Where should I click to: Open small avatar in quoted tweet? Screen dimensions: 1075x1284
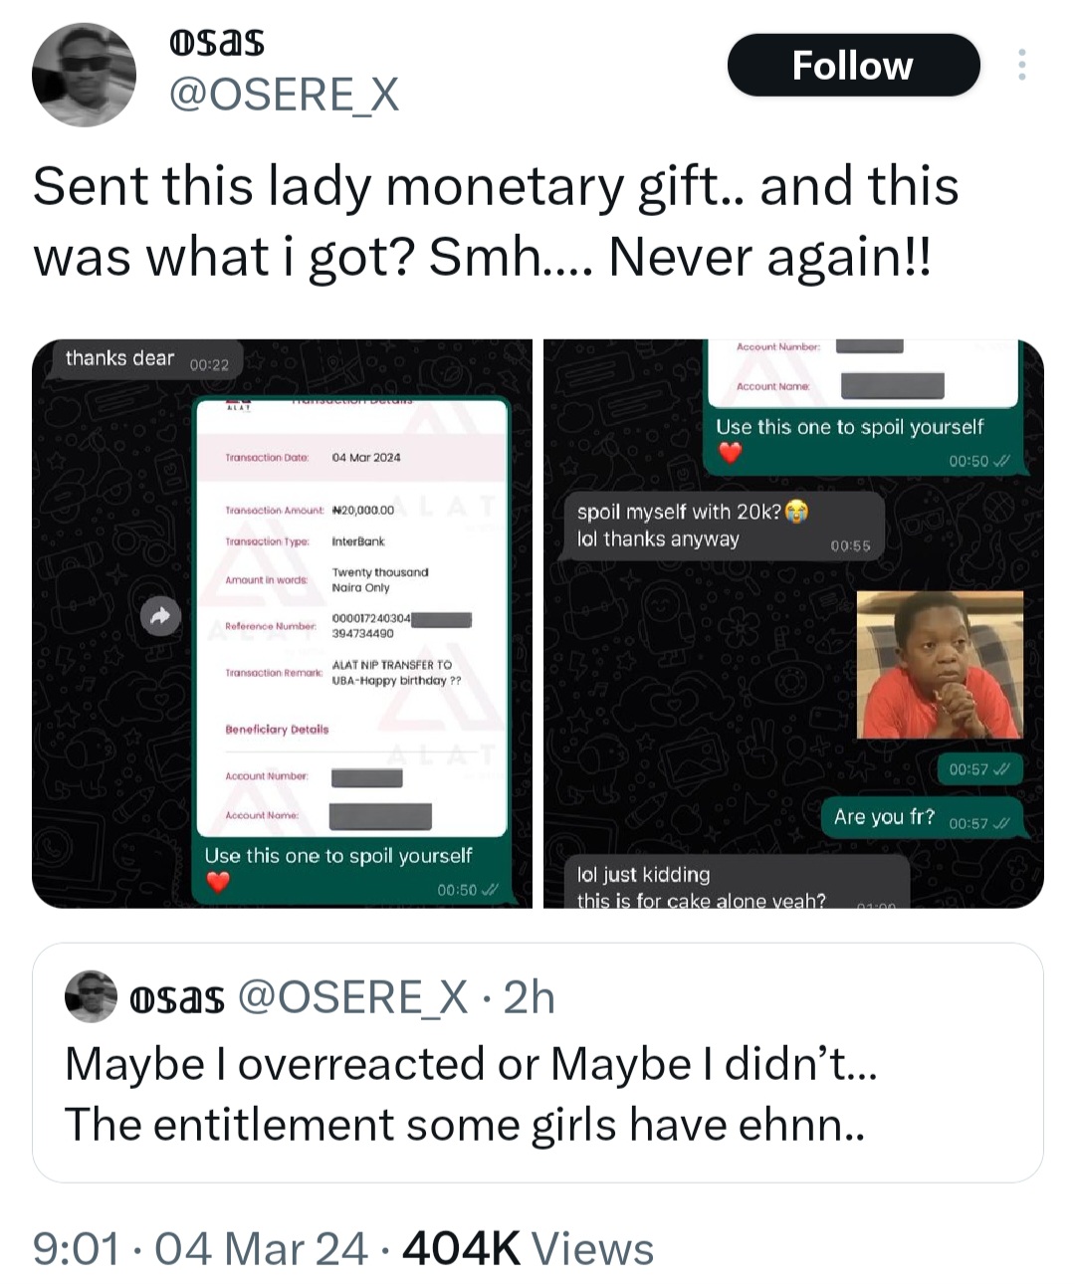[x=91, y=996]
